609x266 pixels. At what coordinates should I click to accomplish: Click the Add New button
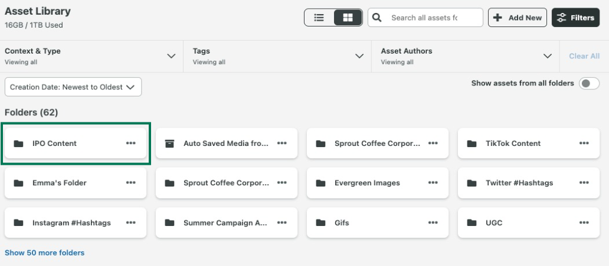pos(518,18)
